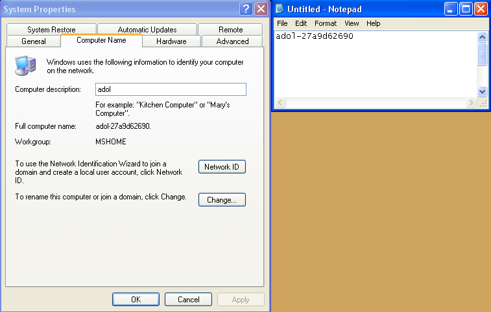The height and width of the screenshot is (312, 491).
Task: Click the System Properties help question mark button
Action: pyautogui.click(x=246, y=9)
